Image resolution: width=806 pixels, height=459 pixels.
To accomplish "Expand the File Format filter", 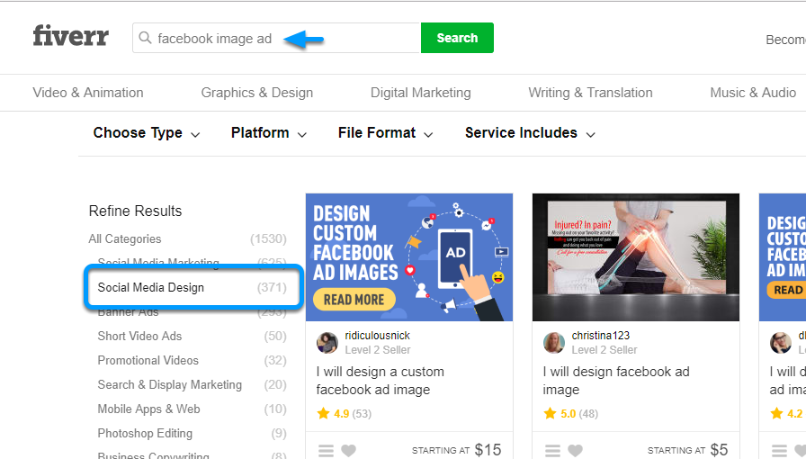I will point(386,133).
